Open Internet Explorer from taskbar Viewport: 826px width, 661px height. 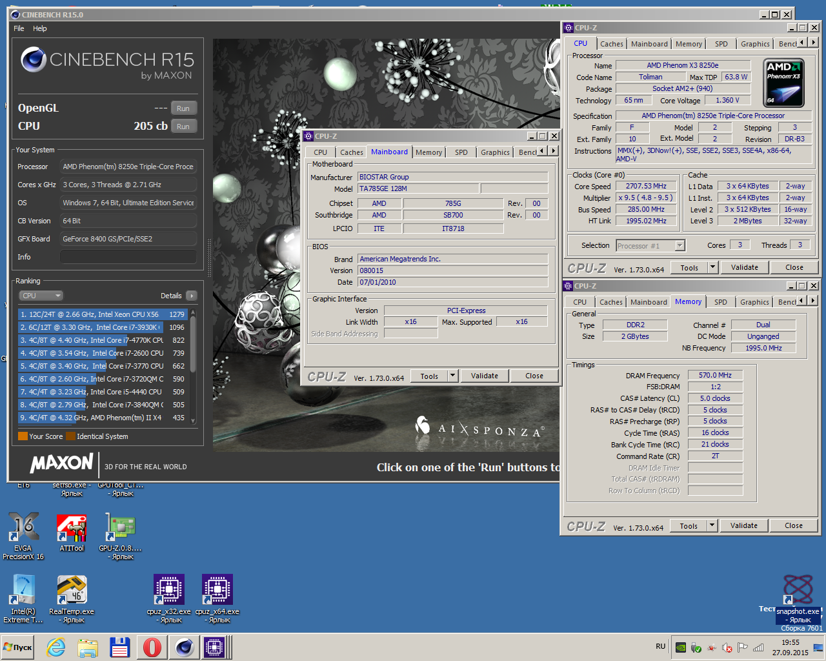click(x=56, y=647)
